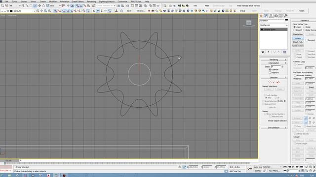Click the time slider handle
This screenshot has height=177, width=316.
pos(9,161)
